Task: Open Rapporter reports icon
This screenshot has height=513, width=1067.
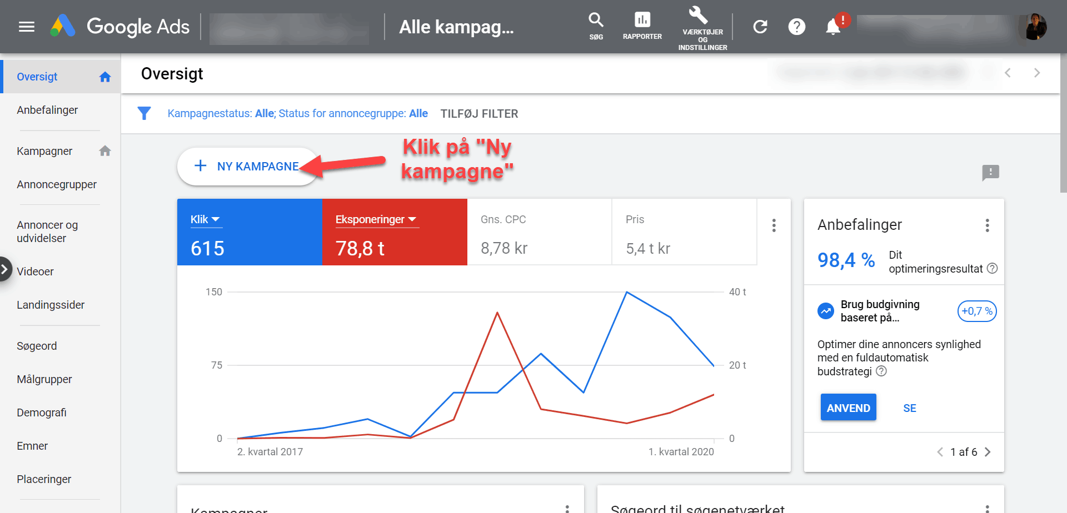Action: tap(642, 26)
